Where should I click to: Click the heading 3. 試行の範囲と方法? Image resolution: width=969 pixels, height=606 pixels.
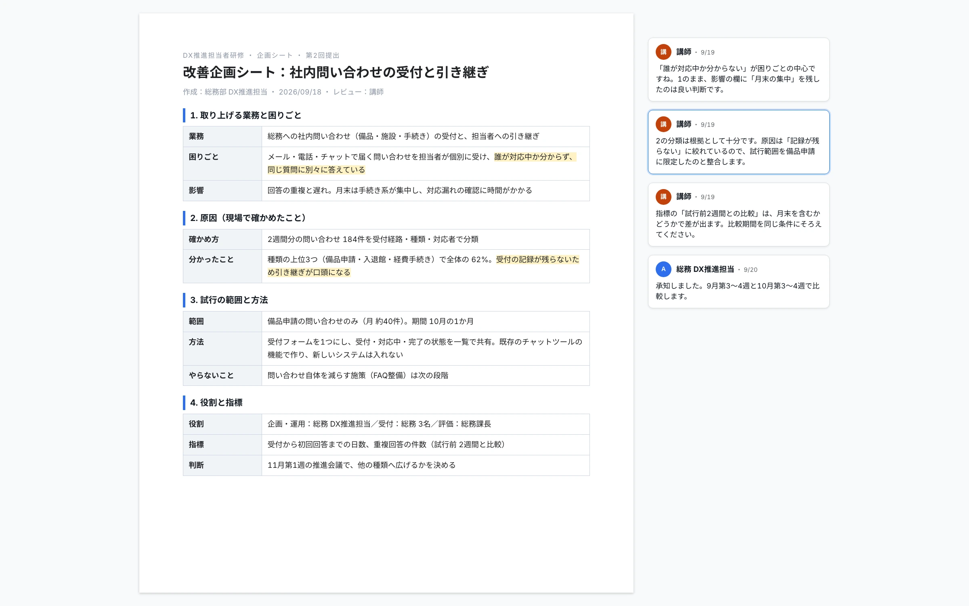[229, 300]
